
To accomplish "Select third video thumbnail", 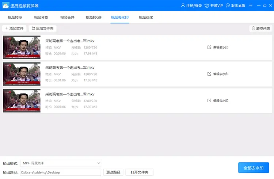I will (x=22, y=101).
